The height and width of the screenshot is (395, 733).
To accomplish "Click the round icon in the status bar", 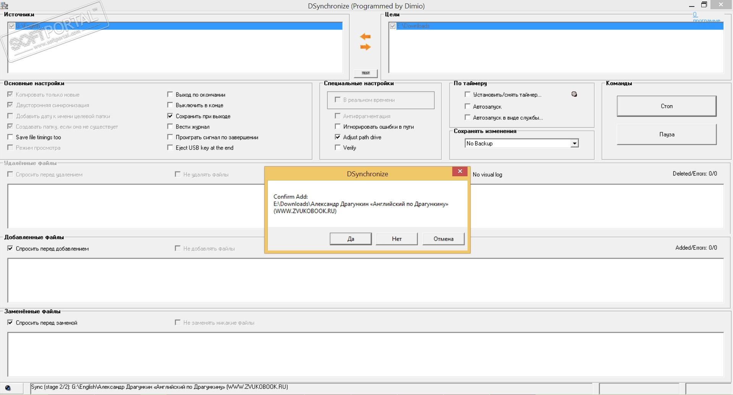I will (8, 388).
